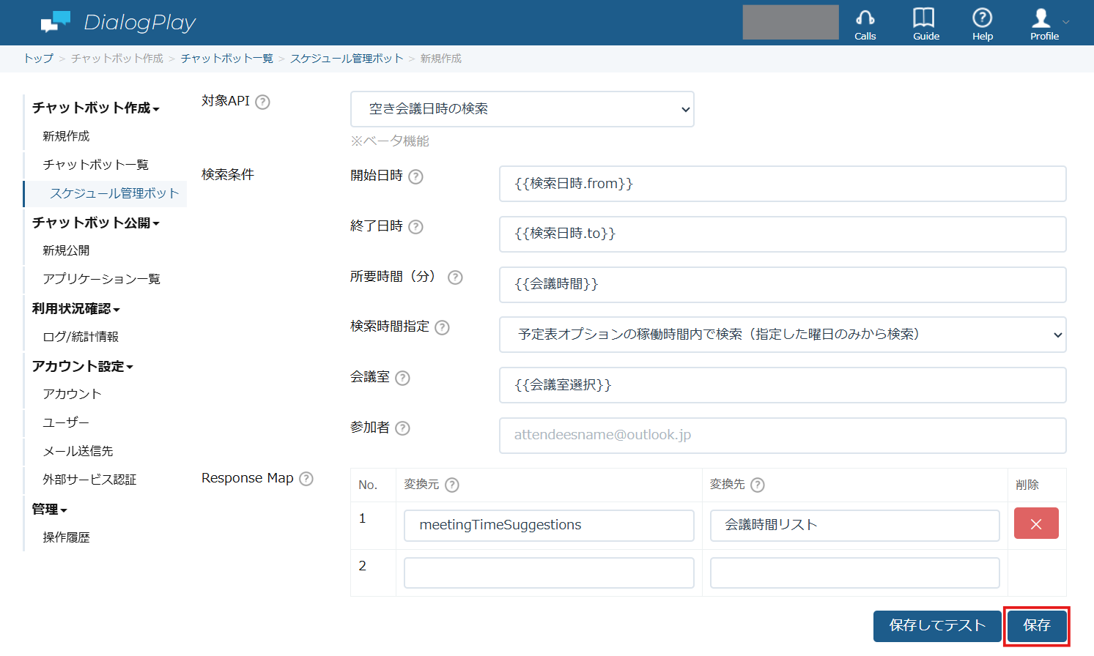The width and height of the screenshot is (1094, 656).
Task: Select ログ/統計情報 in sidebar
Action: 81,337
